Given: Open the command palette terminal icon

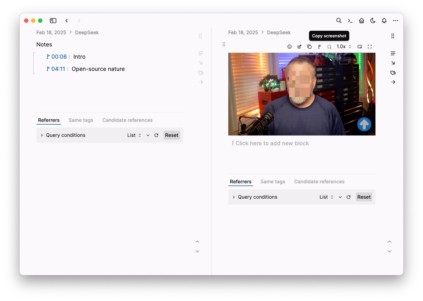Looking at the screenshot, I should [350, 21].
